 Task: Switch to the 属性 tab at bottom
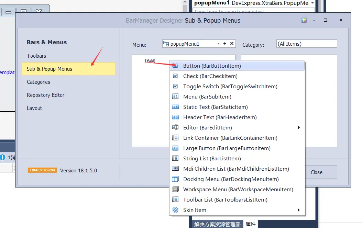(251, 224)
